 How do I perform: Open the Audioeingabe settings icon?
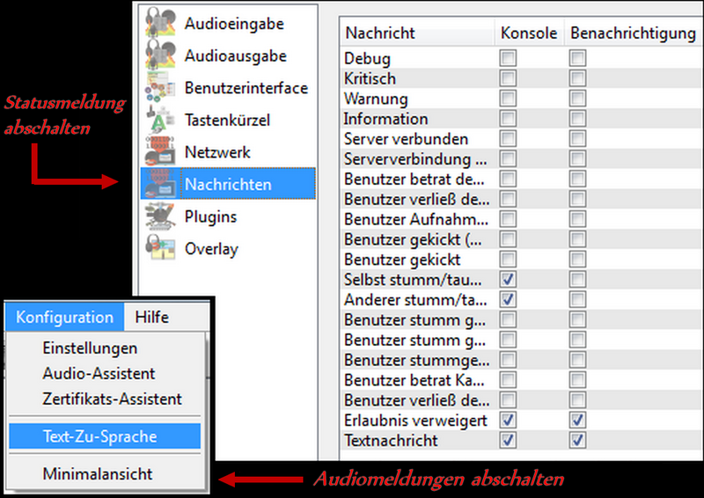pos(160,23)
